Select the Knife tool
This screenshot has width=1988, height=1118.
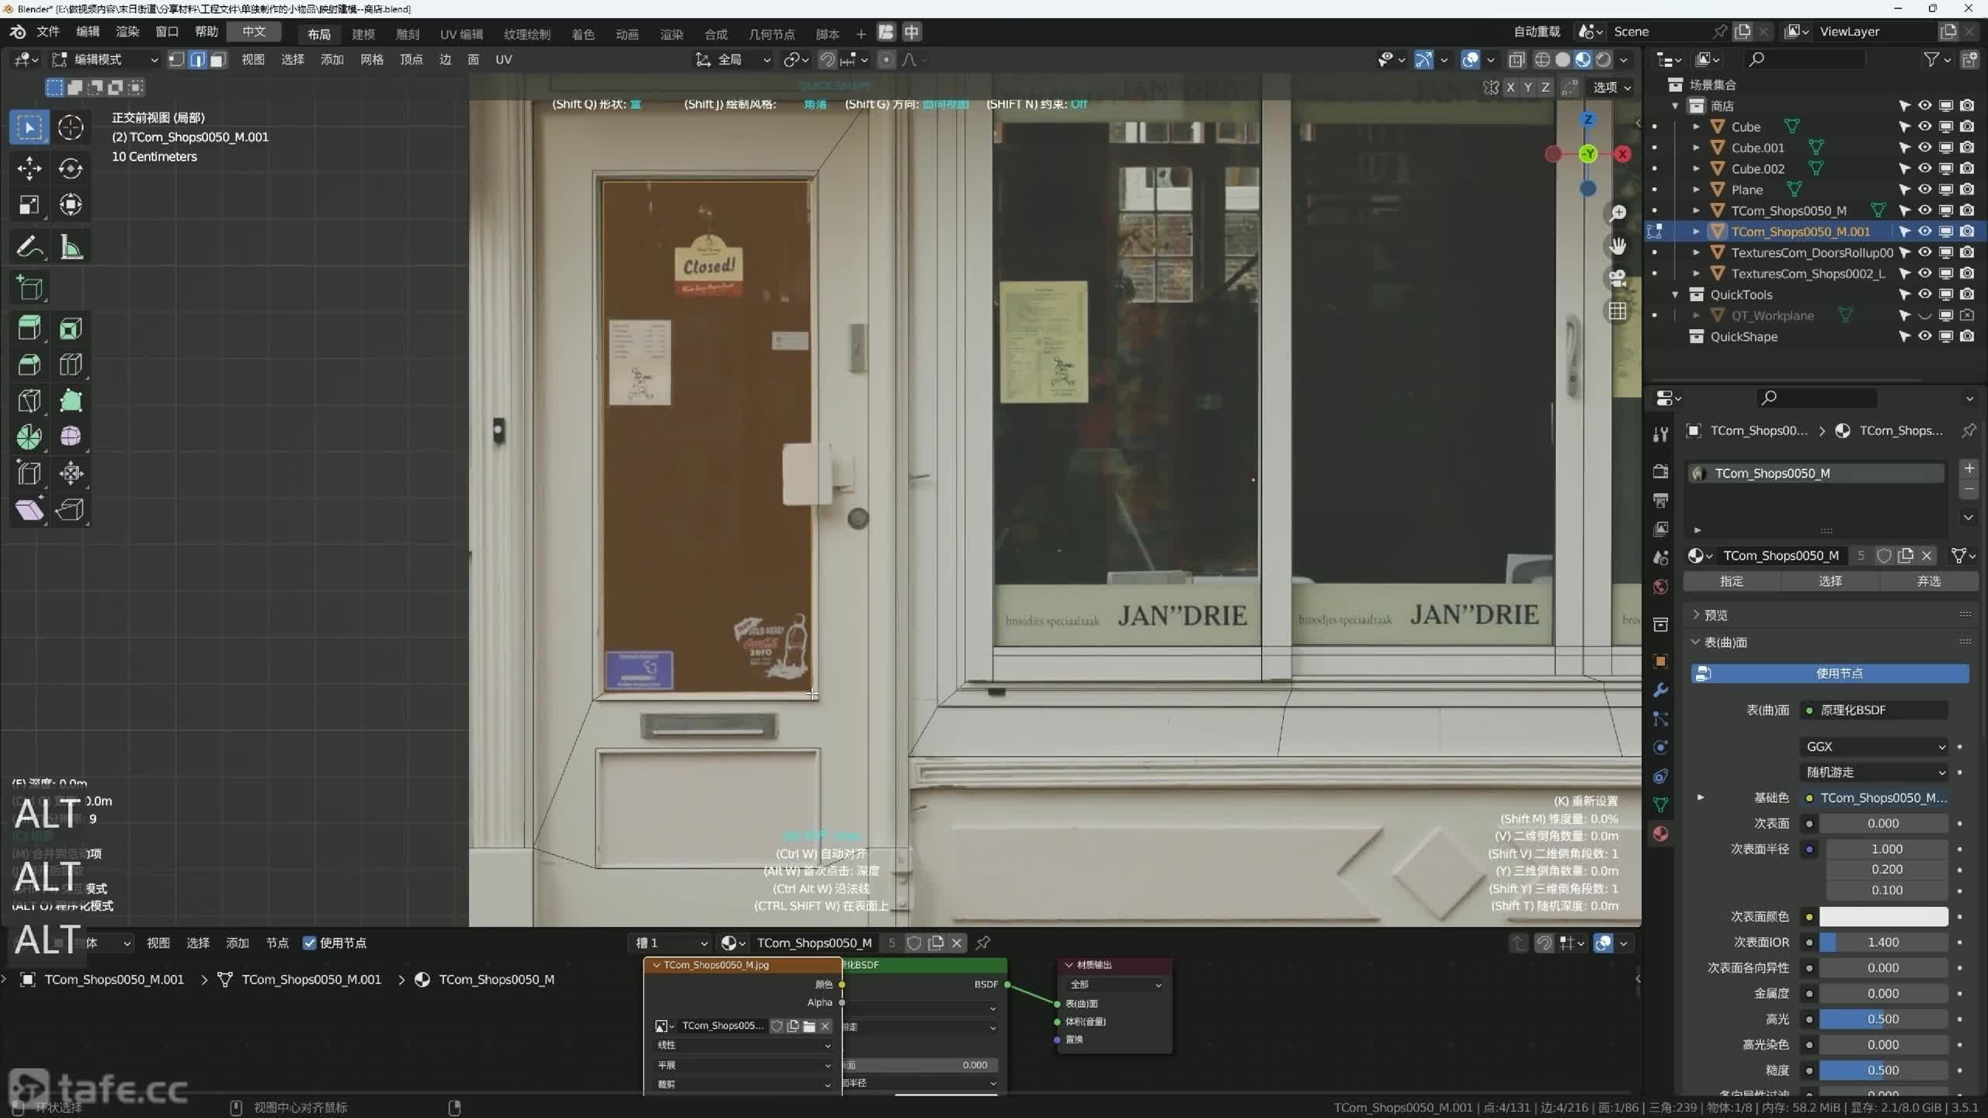point(30,401)
